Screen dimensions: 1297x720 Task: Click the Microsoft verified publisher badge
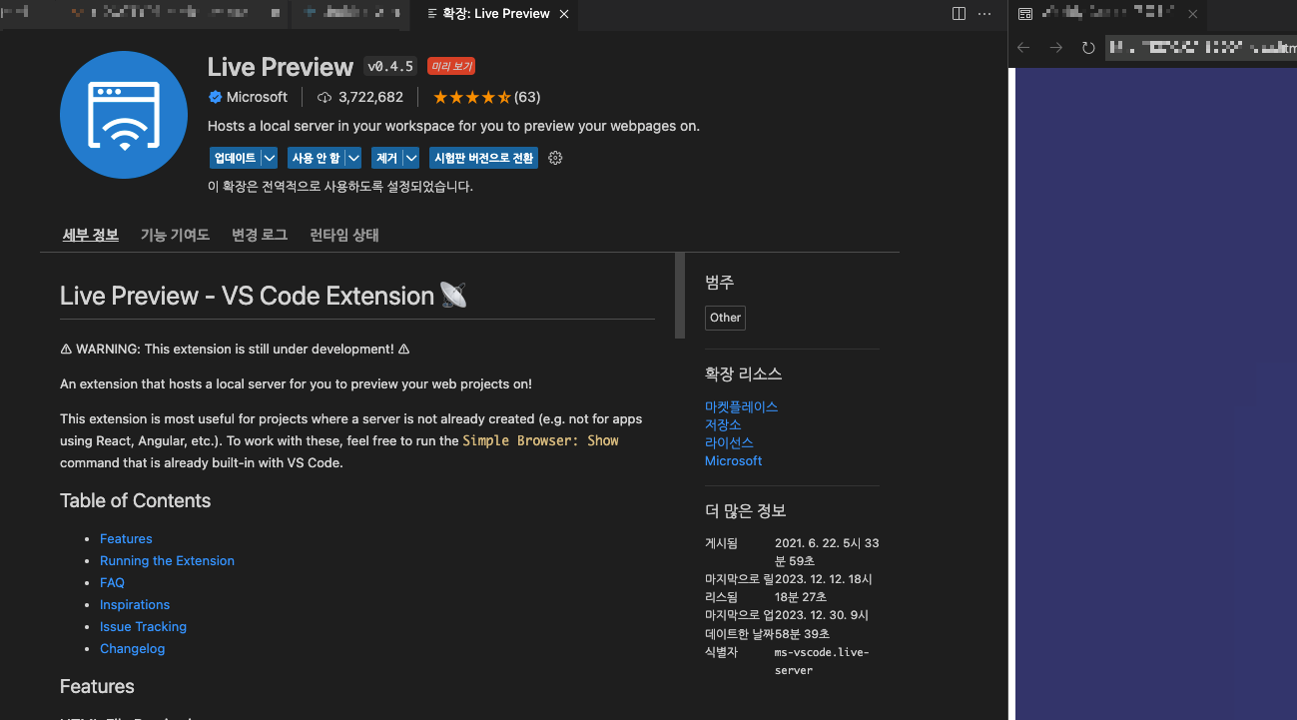tap(215, 97)
